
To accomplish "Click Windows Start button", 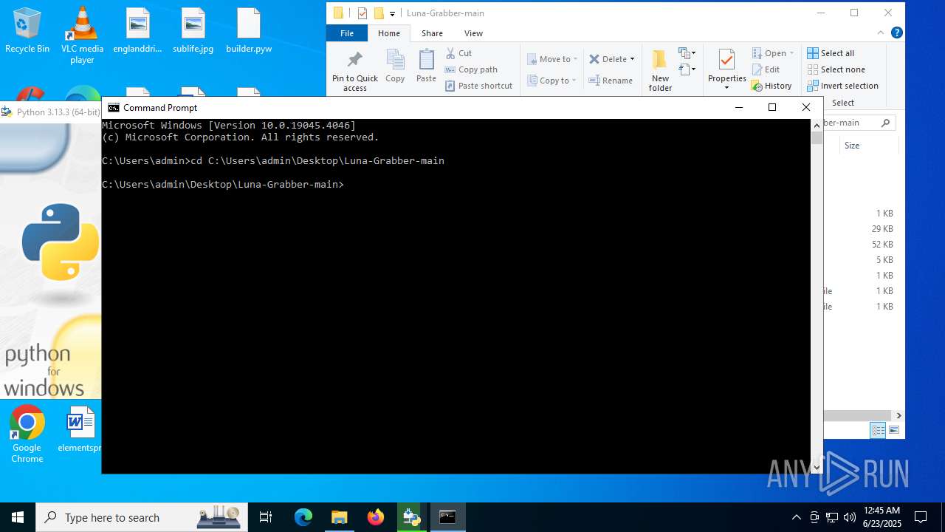I will [18, 517].
